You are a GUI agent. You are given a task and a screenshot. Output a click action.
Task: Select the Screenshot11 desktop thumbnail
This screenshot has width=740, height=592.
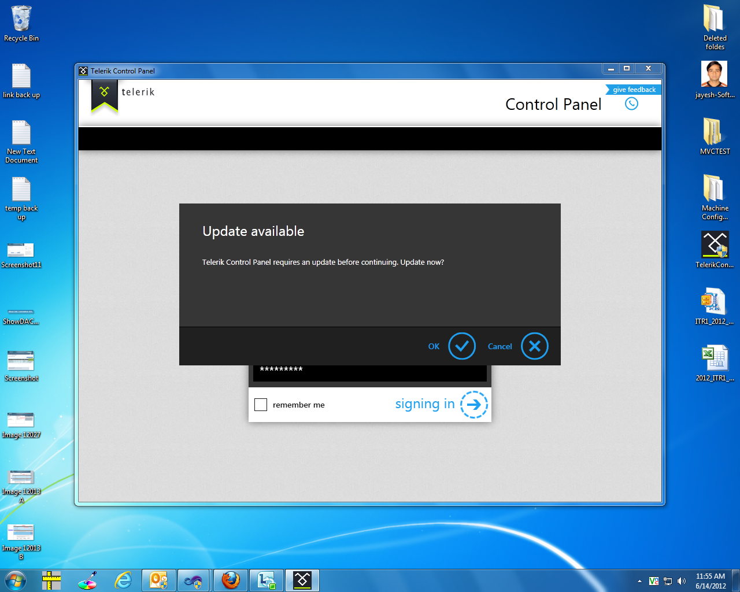pyautogui.click(x=21, y=256)
